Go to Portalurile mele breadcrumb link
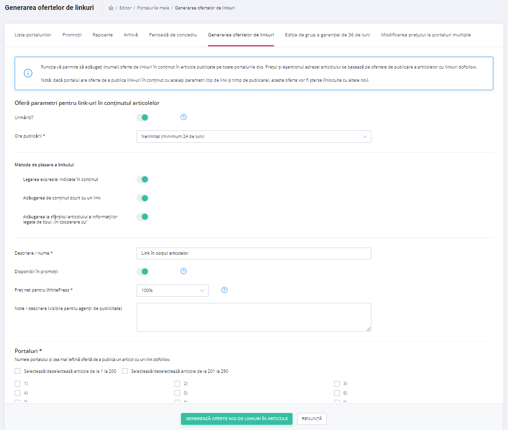Viewport: 508px width, 430px height. click(x=153, y=8)
